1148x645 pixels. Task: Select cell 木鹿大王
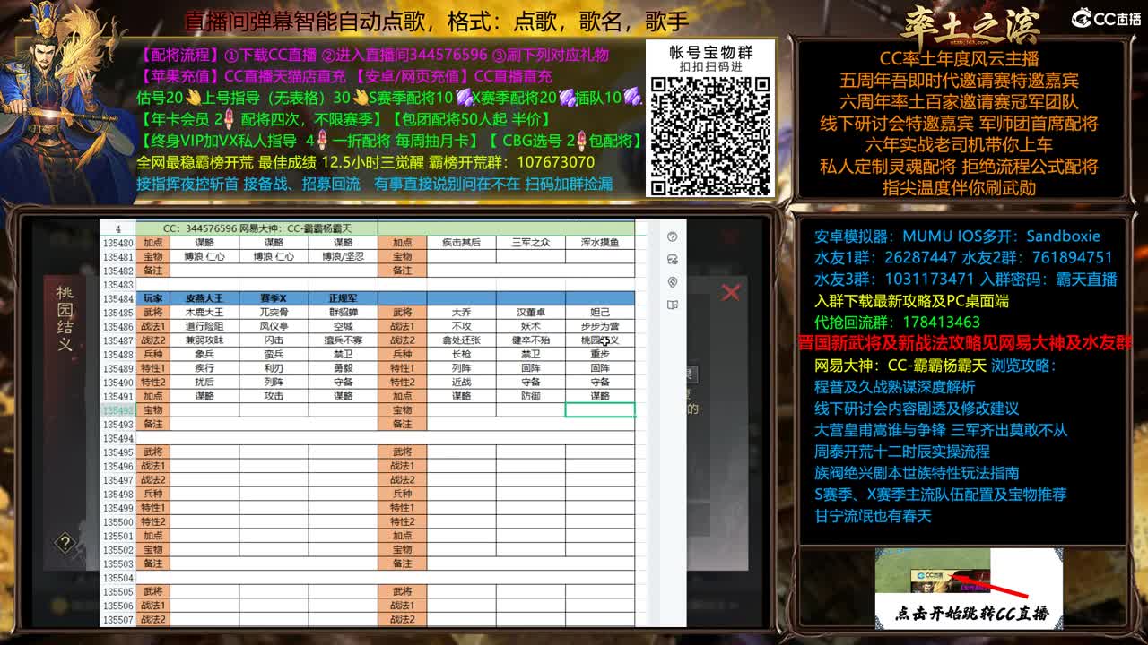pyautogui.click(x=204, y=313)
